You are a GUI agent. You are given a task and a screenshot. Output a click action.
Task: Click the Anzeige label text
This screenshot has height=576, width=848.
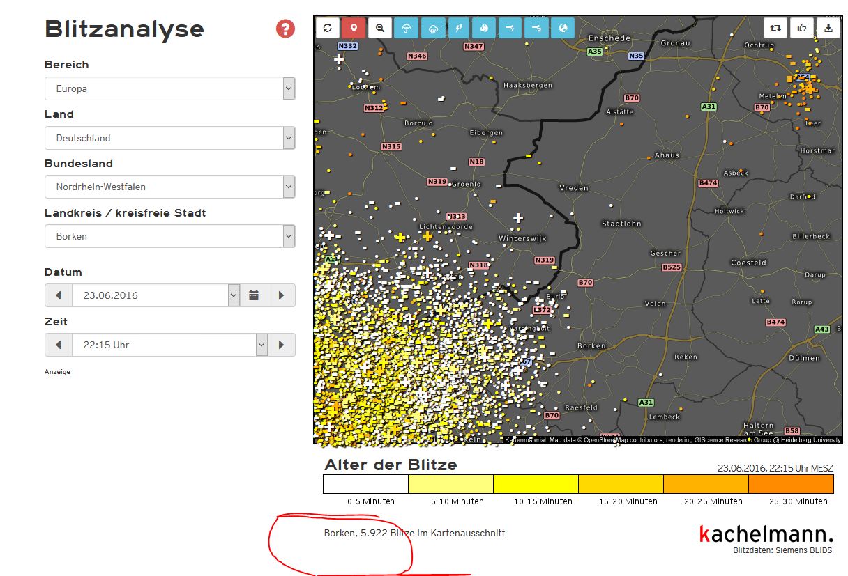coord(57,372)
